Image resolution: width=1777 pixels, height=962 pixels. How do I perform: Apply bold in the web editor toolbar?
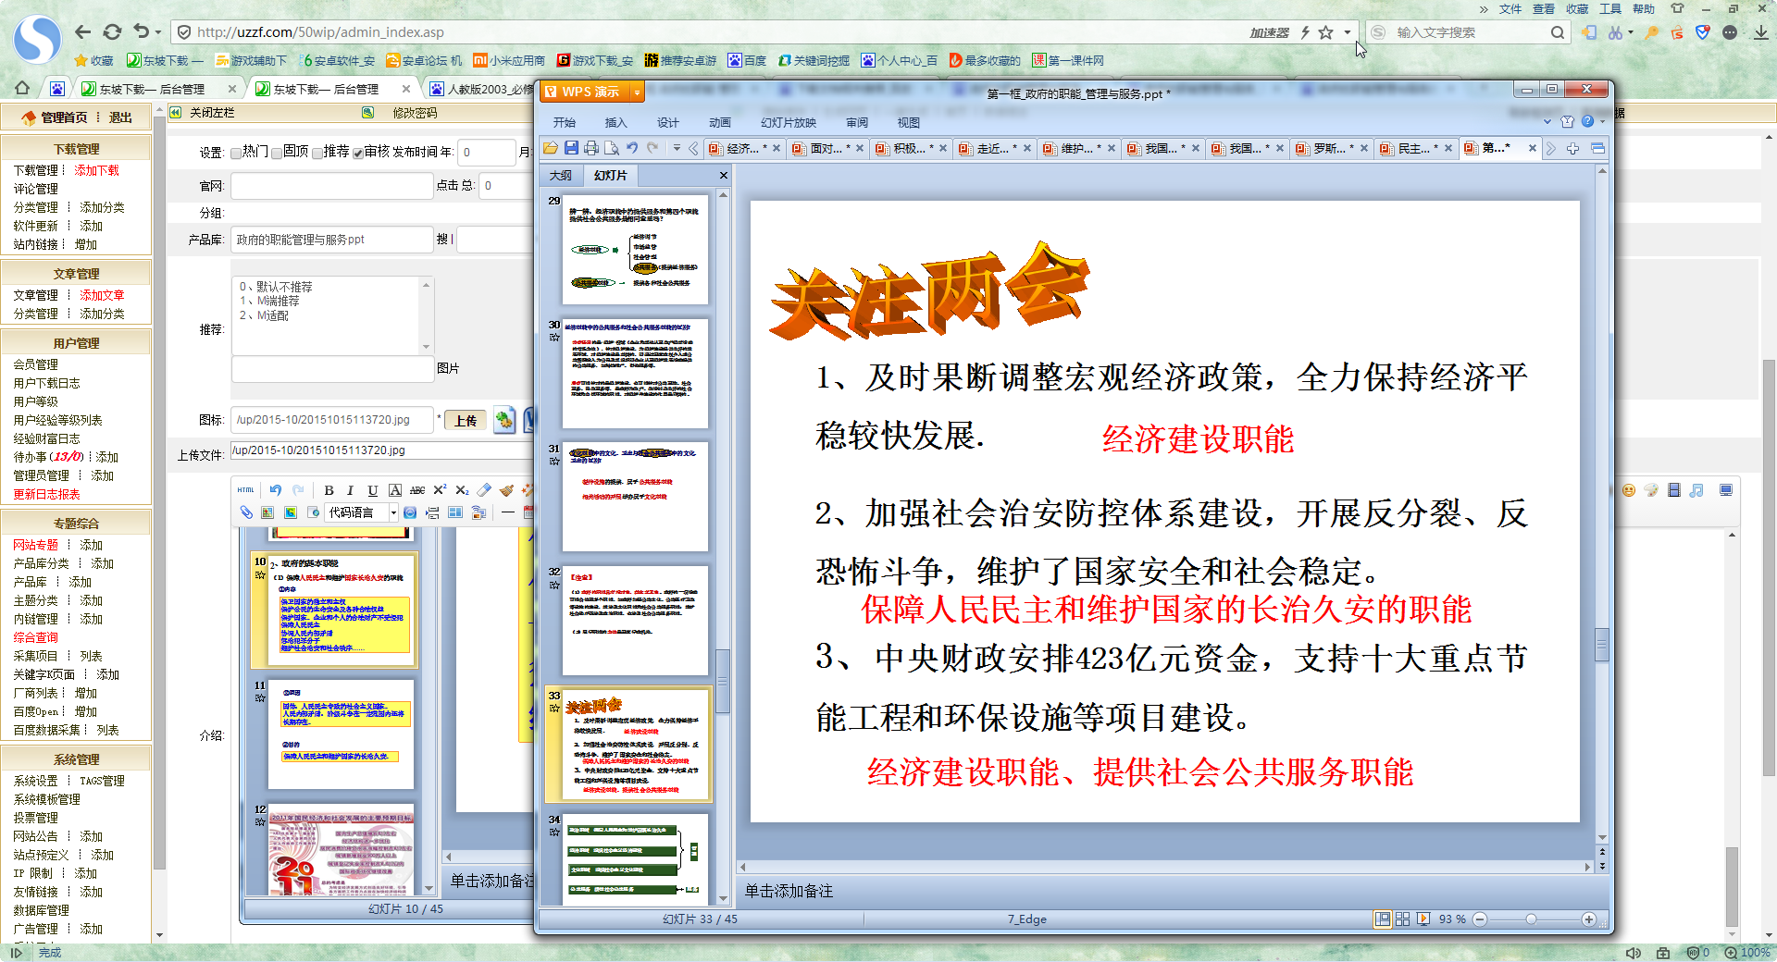[329, 490]
